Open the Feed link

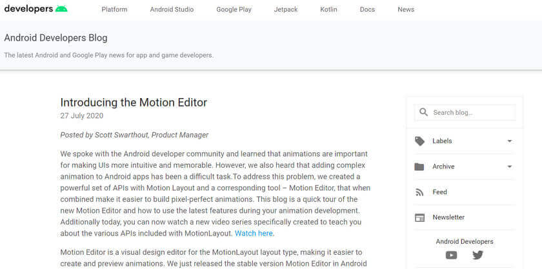pyautogui.click(x=439, y=192)
